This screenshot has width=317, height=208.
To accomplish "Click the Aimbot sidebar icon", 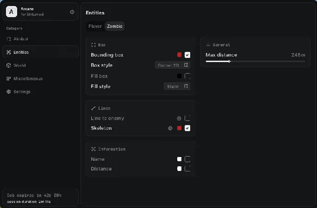I will pos(9,39).
